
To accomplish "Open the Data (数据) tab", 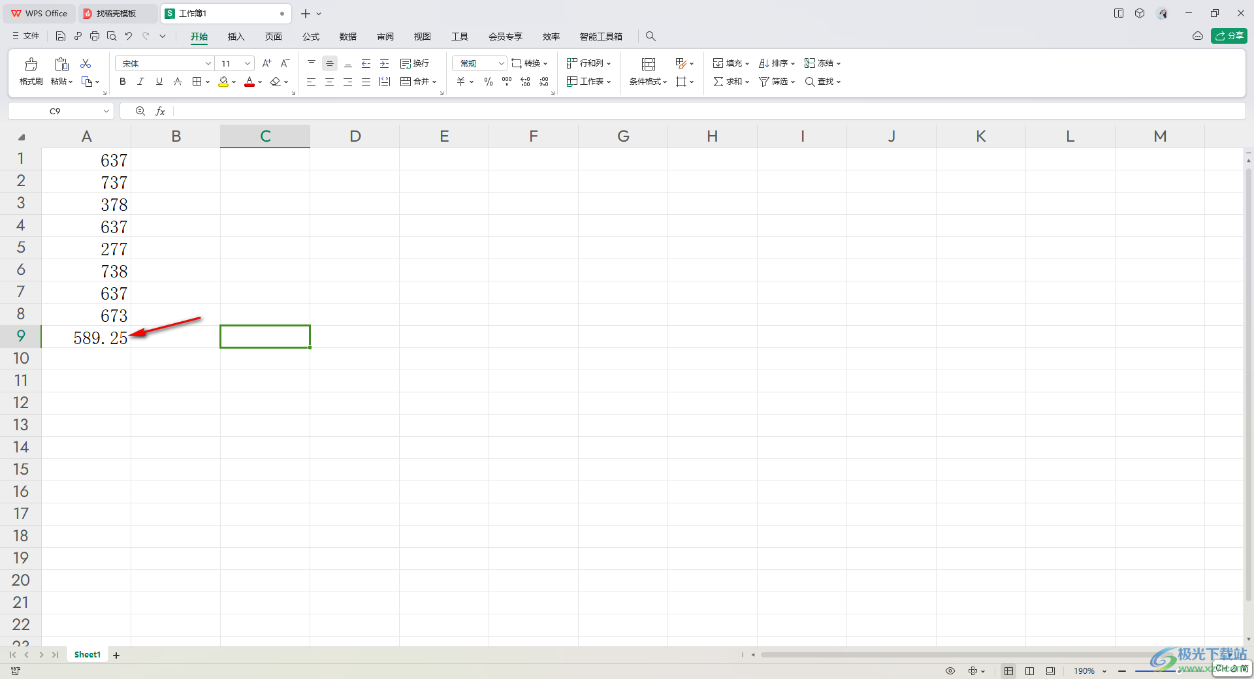I will (348, 37).
